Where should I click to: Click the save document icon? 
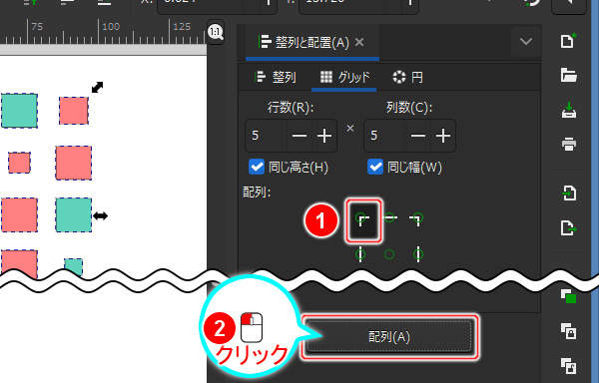569,111
